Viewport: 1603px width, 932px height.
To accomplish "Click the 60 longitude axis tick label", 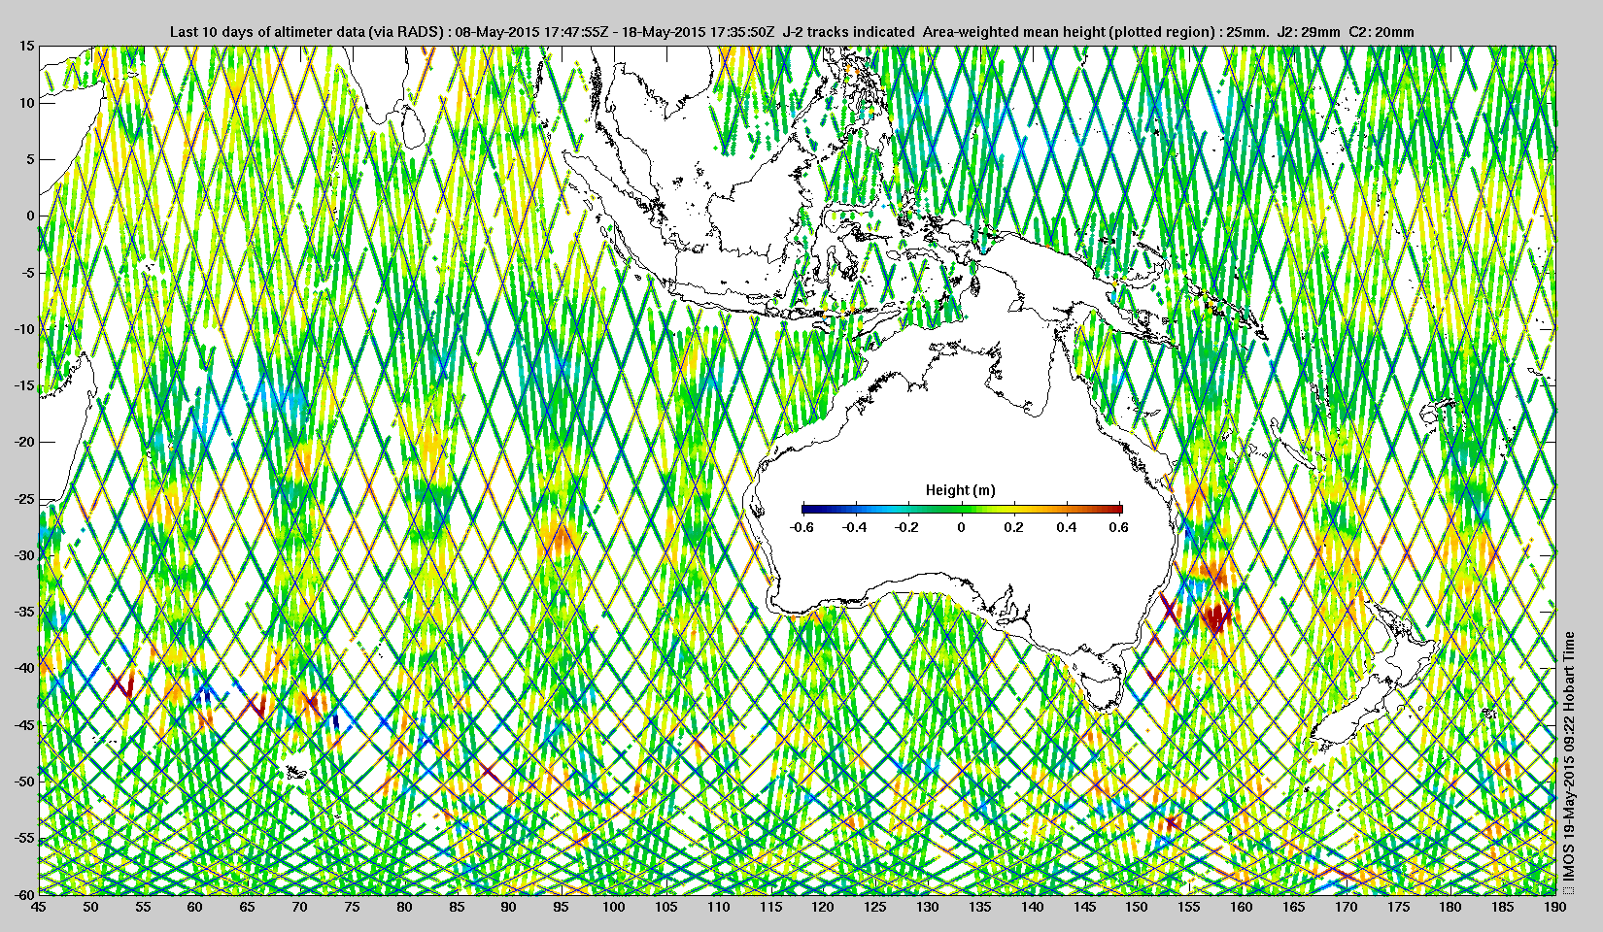I will click(x=195, y=907).
